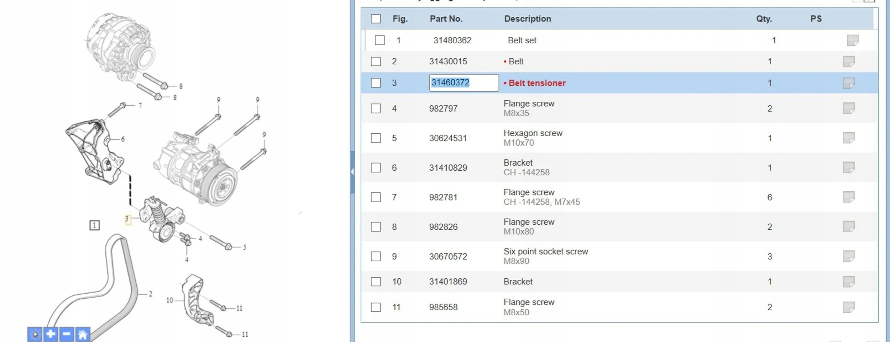
Task: Select highlighted callout 3 in the diagram
Action: click(127, 219)
